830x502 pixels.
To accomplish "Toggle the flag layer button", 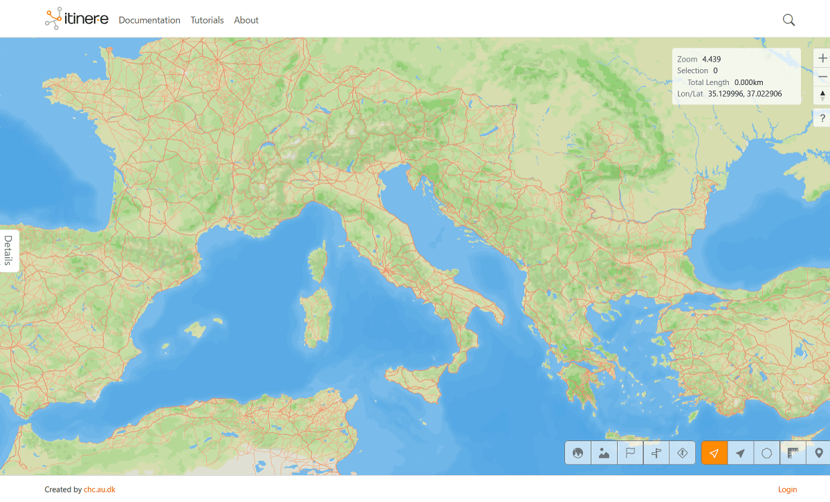I will pyautogui.click(x=630, y=453).
